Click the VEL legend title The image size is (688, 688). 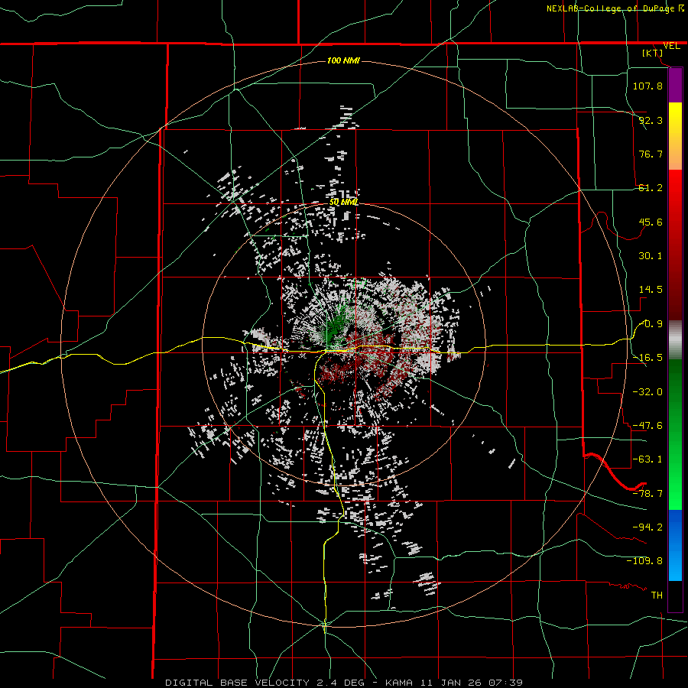pos(671,46)
